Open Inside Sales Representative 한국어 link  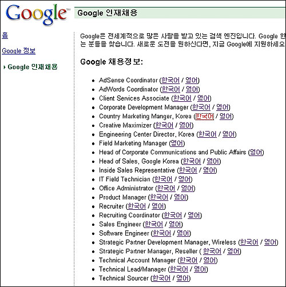click(188, 170)
